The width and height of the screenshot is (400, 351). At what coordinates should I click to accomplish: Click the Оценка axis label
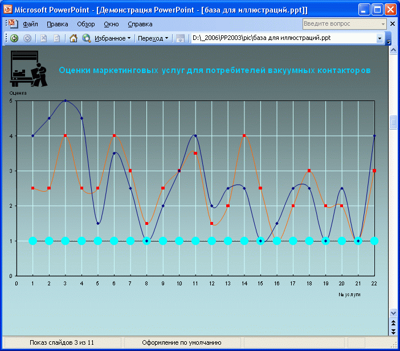tap(18, 93)
